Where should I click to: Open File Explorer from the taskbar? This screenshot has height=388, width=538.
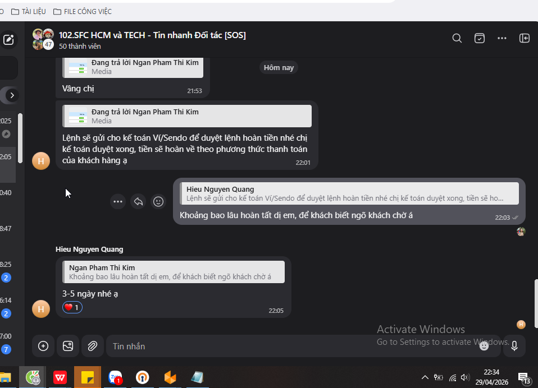pos(6,377)
